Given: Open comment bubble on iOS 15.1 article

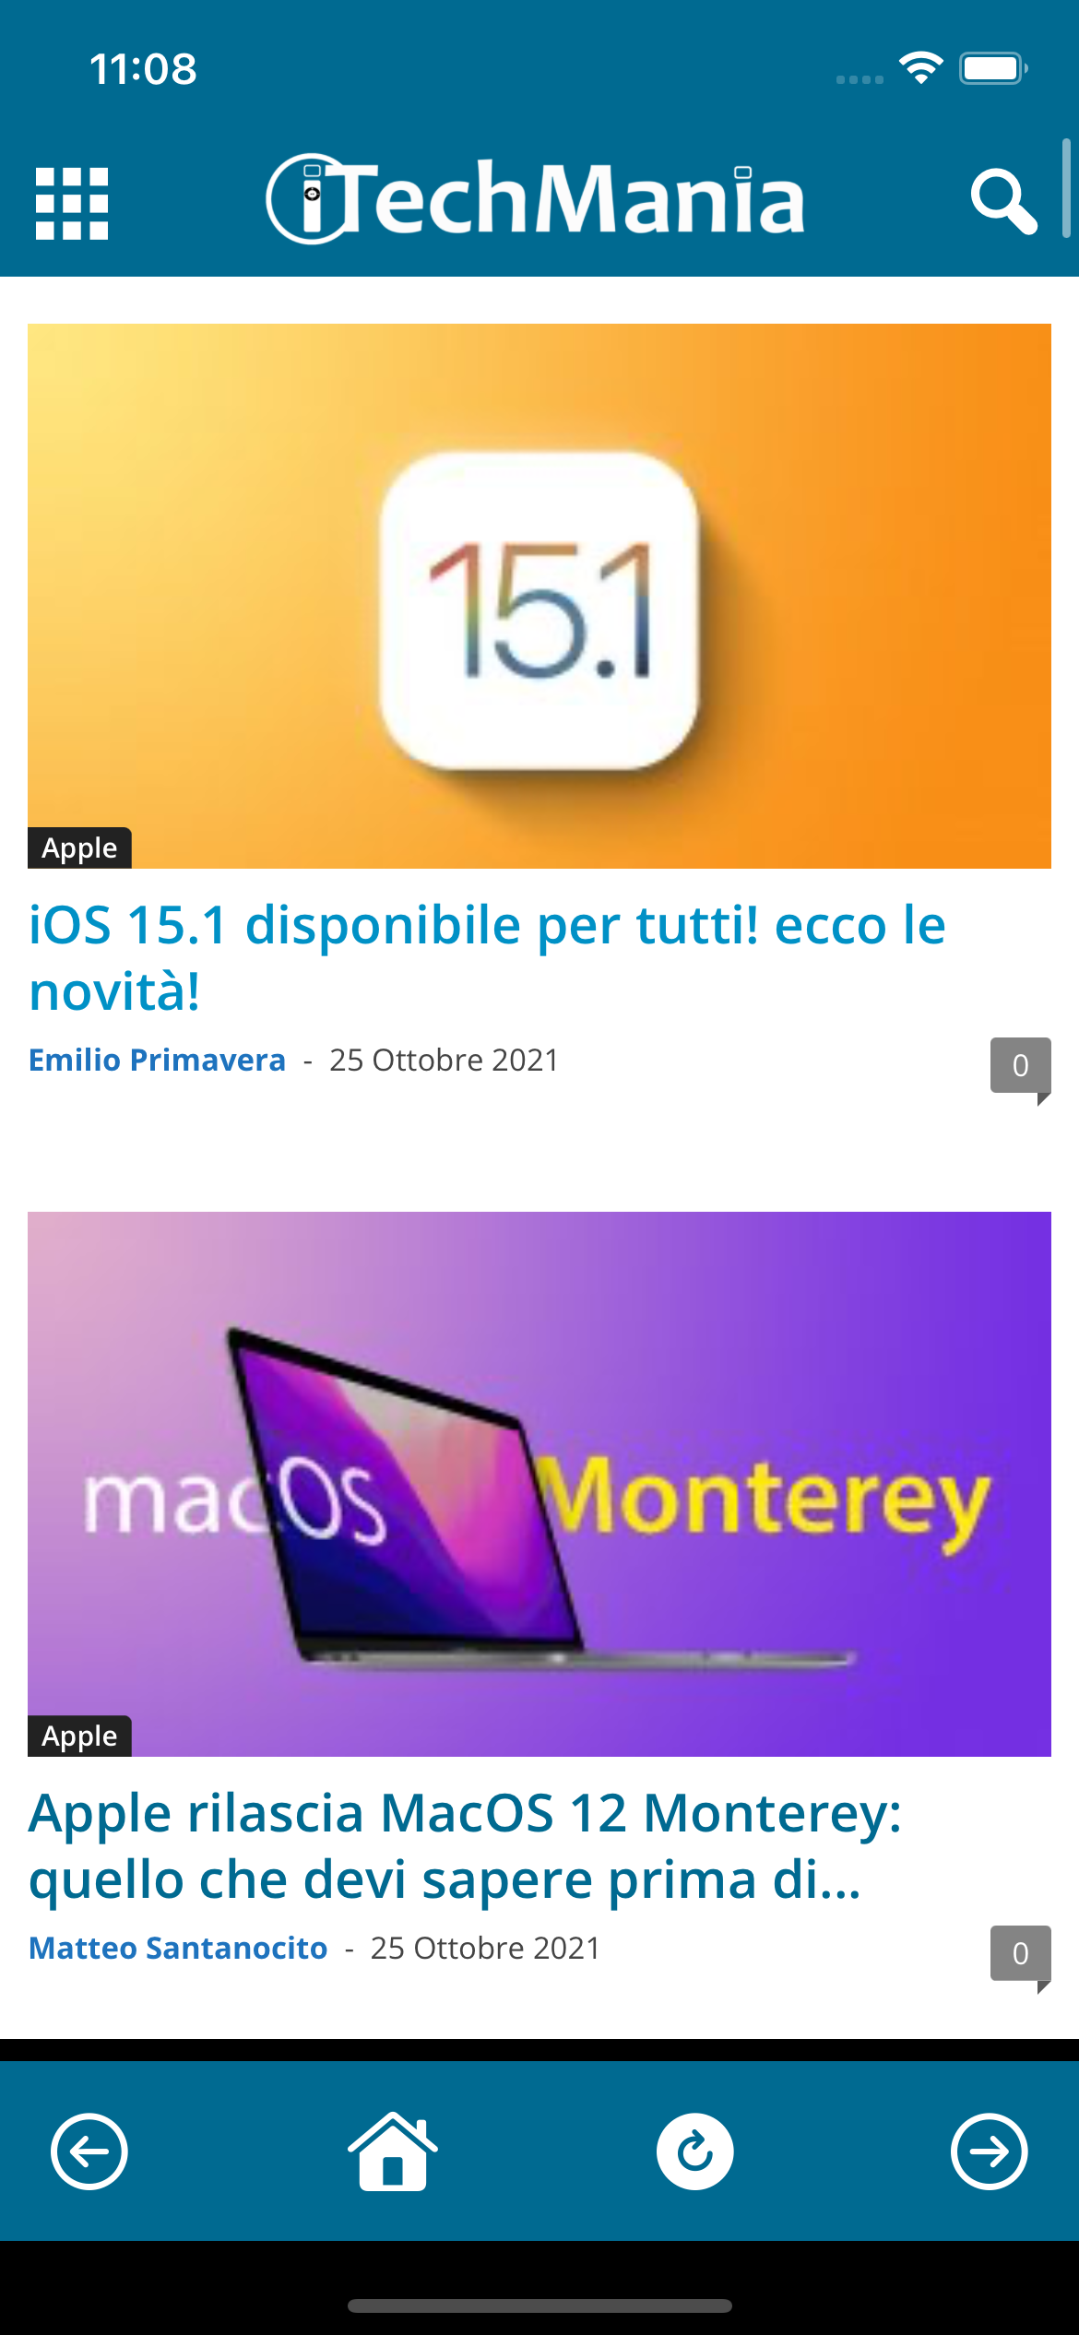Looking at the screenshot, I should pos(1021,1068).
